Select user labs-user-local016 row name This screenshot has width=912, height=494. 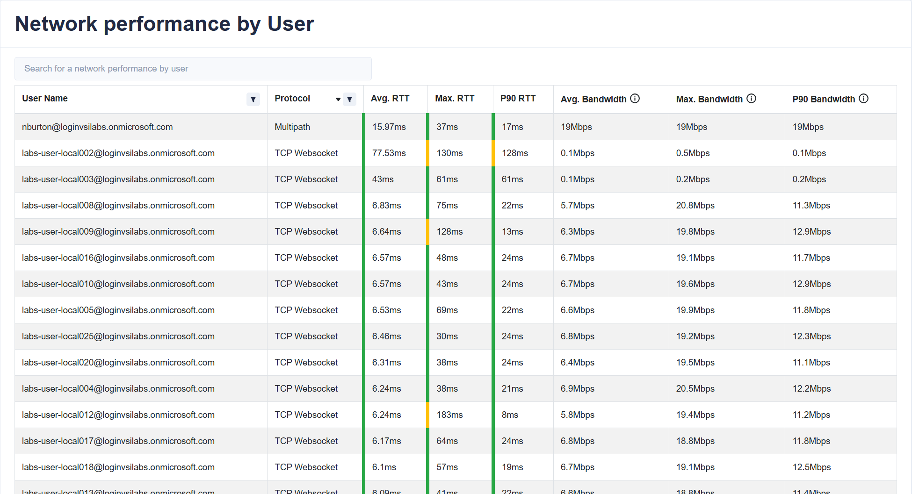(x=118, y=258)
